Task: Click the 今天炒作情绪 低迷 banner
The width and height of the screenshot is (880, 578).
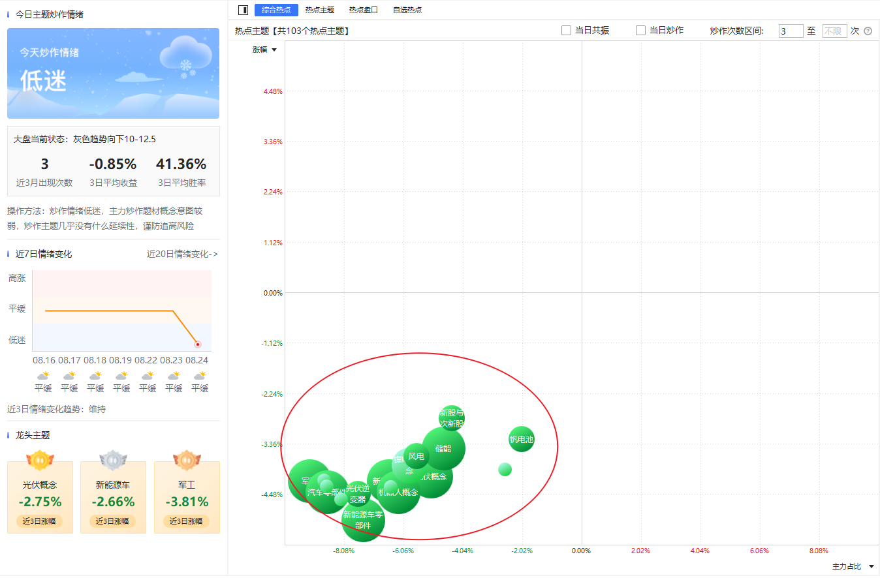Action: click(x=113, y=73)
